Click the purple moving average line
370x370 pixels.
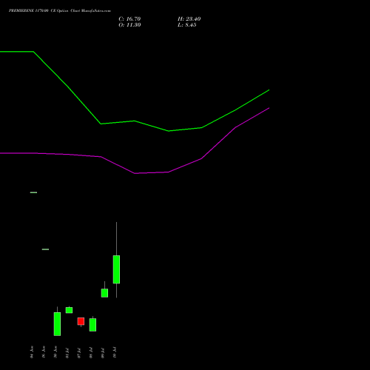point(135,173)
